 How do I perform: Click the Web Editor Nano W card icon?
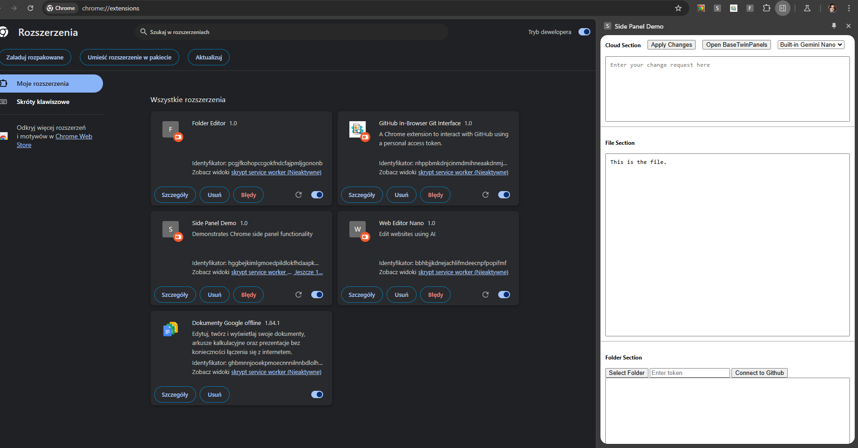pyautogui.click(x=358, y=229)
